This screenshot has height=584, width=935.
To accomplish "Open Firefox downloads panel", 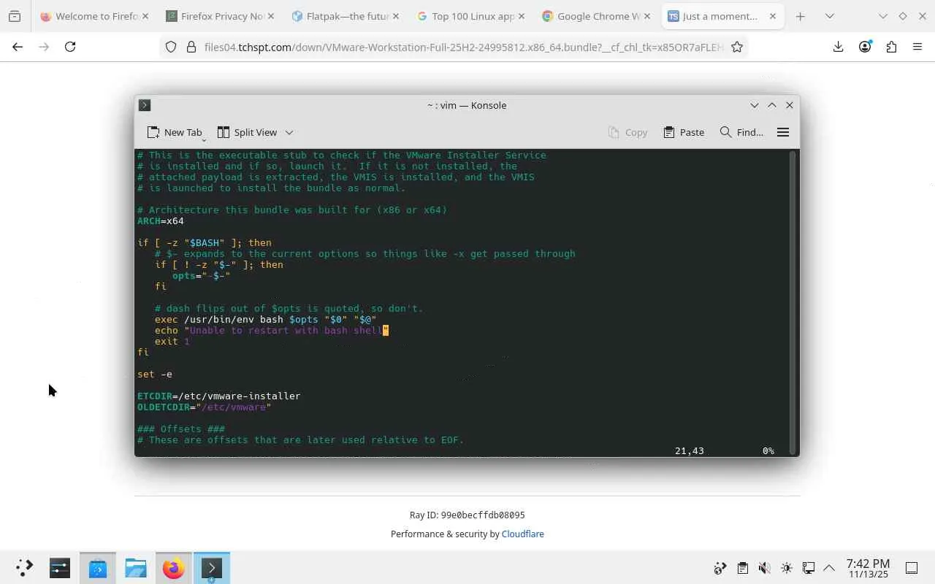I will [x=839, y=47].
